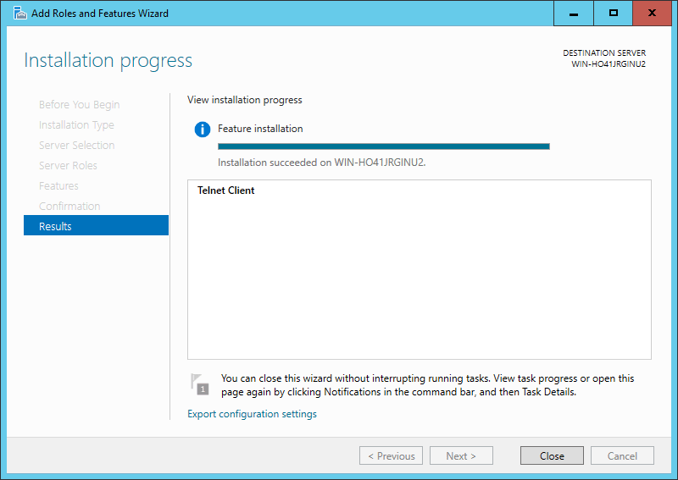Minimize the wizard window
This screenshot has height=480, width=678.
coord(574,14)
